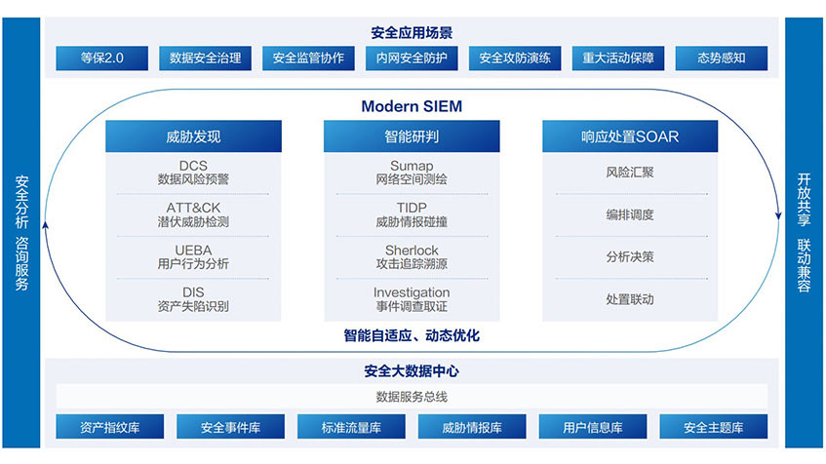Select the 安全主题库 database box

pyautogui.click(x=714, y=427)
